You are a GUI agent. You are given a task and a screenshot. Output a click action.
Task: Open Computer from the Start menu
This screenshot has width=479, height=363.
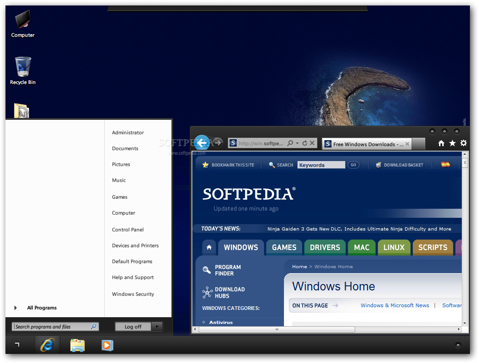point(123,213)
